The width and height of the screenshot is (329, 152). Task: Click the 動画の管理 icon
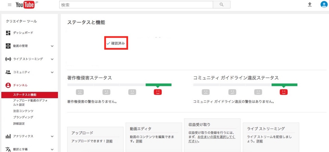coord(8,46)
